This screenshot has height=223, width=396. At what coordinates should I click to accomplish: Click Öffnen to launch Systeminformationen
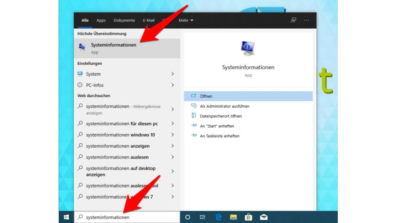pyautogui.click(x=206, y=96)
